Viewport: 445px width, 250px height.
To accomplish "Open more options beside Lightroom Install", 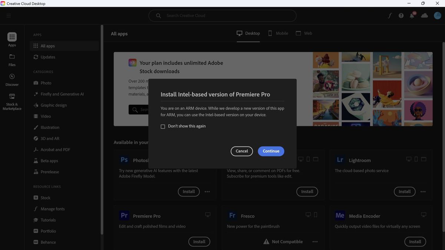I will click(x=423, y=191).
